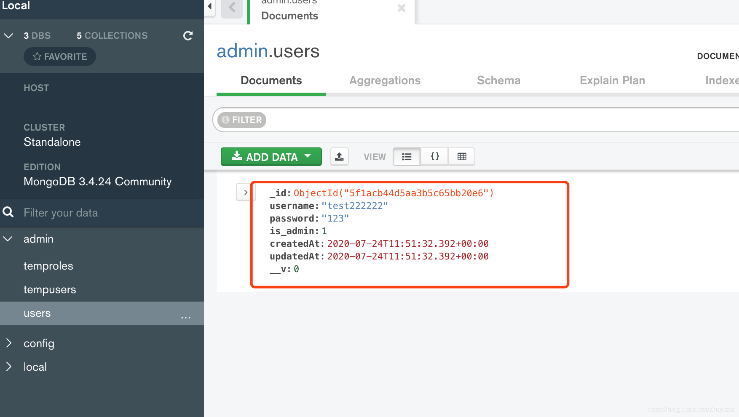Export the collection with the export icon
Screen dimensions: 739x417
pyautogui.click(x=339, y=157)
